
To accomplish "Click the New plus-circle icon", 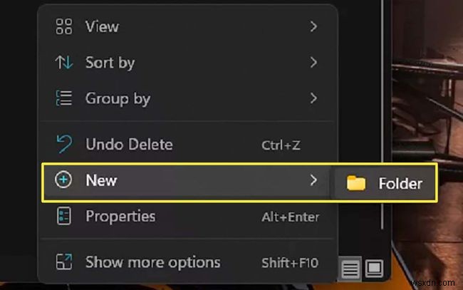I will click(x=64, y=180).
